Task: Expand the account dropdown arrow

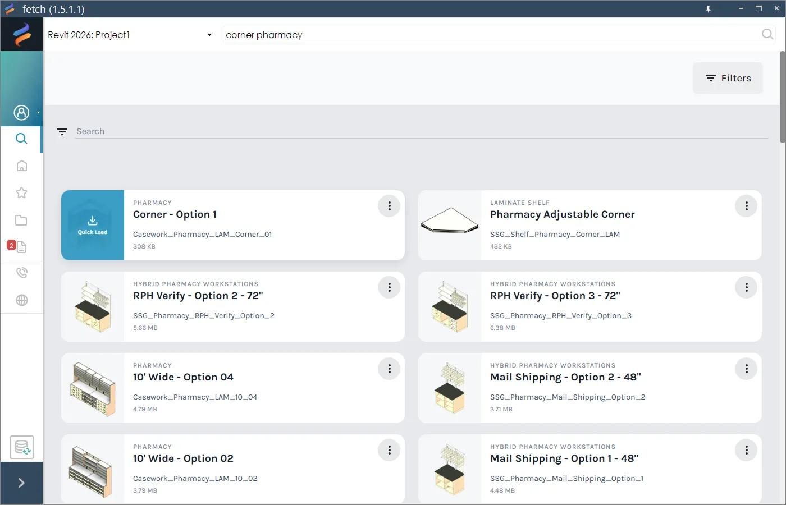Action: (x=38, y=113)
